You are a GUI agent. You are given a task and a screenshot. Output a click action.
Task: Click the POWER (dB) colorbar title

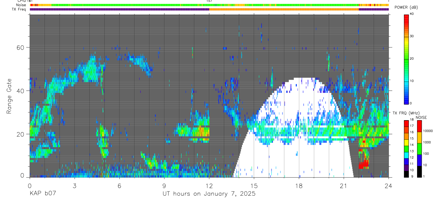[x=407, y=8]
